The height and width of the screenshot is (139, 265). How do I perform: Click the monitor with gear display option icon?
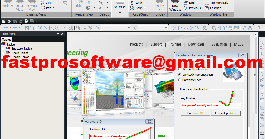point(237,27)
